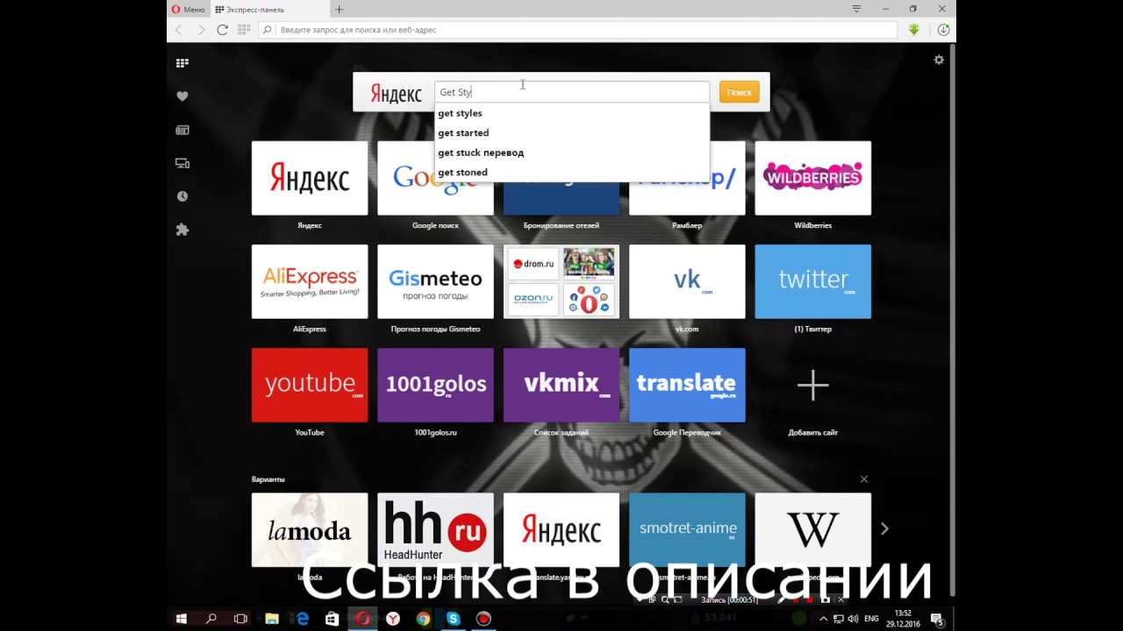Screen dimensions: 1123x631
Task: Switch to Opera on taskbar
Action: coord(362,619)
